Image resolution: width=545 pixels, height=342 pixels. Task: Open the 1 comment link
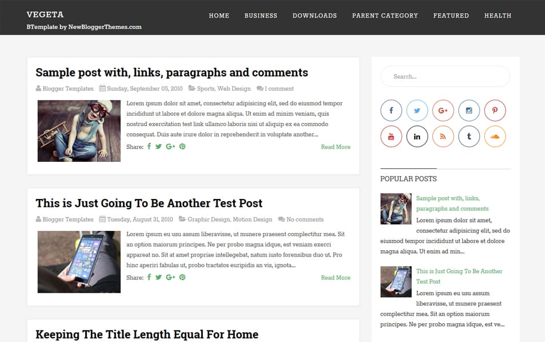coord(278,88)
